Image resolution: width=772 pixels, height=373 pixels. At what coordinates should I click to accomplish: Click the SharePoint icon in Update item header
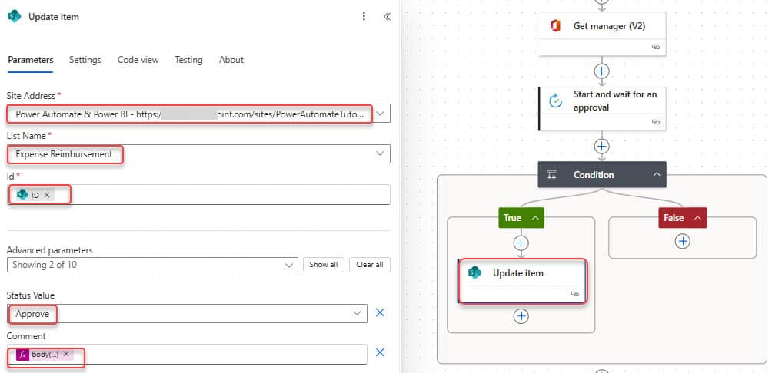(15, 16)
